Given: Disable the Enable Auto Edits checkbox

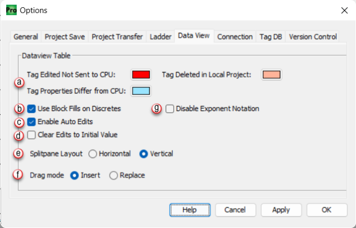Looking at the screenshot, I should 32,122.
